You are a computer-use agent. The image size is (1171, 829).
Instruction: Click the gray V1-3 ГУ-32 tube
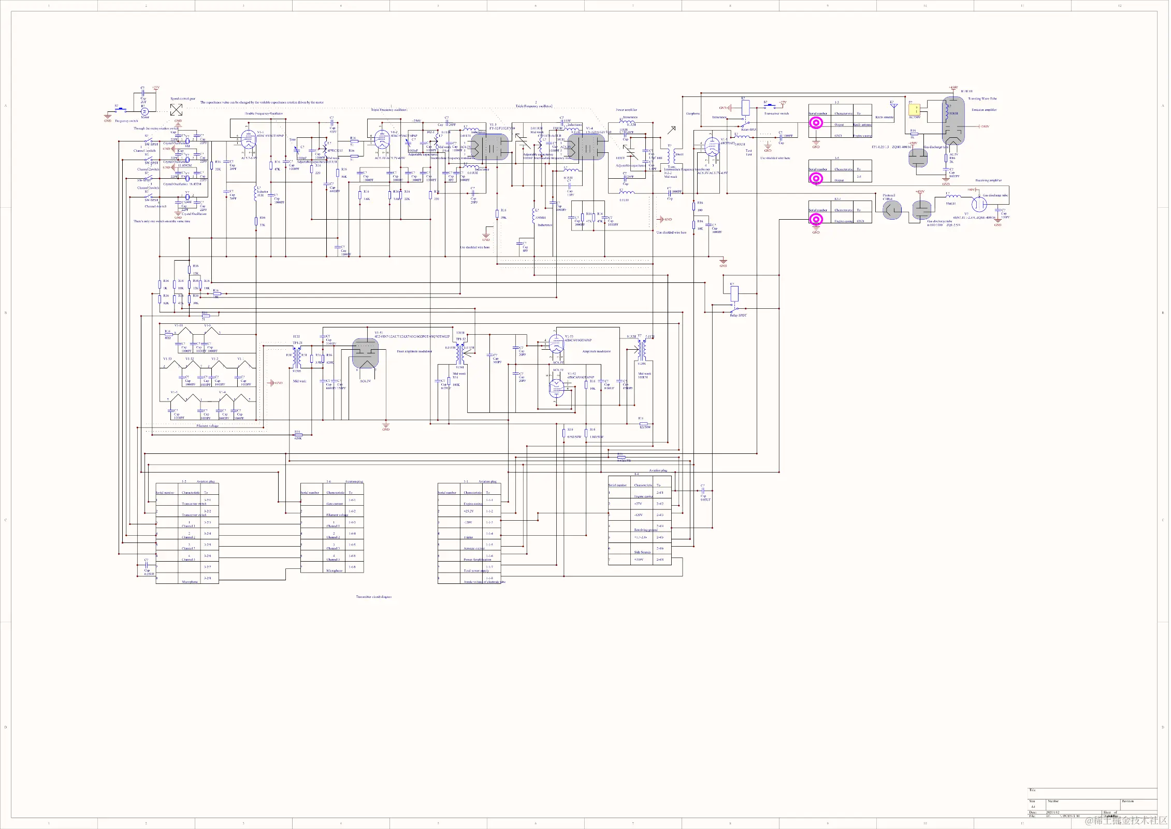pos(490,147)
